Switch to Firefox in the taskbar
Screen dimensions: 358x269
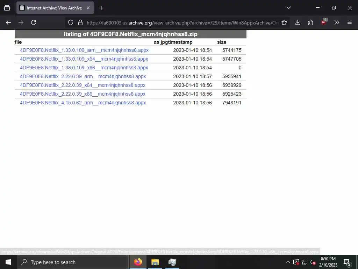(x=138, y=262)
